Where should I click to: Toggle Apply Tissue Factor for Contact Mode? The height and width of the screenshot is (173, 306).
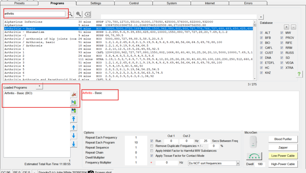pyautogui.click(x=152, y=156)
